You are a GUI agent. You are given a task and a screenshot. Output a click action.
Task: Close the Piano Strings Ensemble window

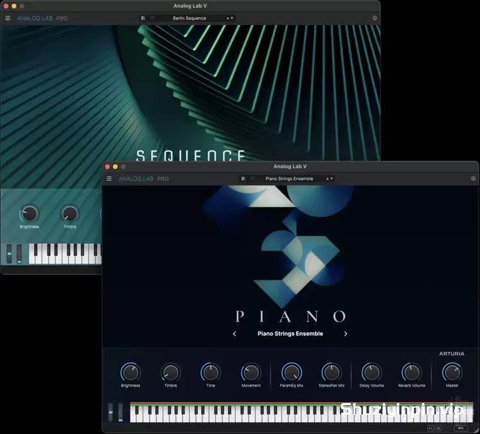click(107, 167)
